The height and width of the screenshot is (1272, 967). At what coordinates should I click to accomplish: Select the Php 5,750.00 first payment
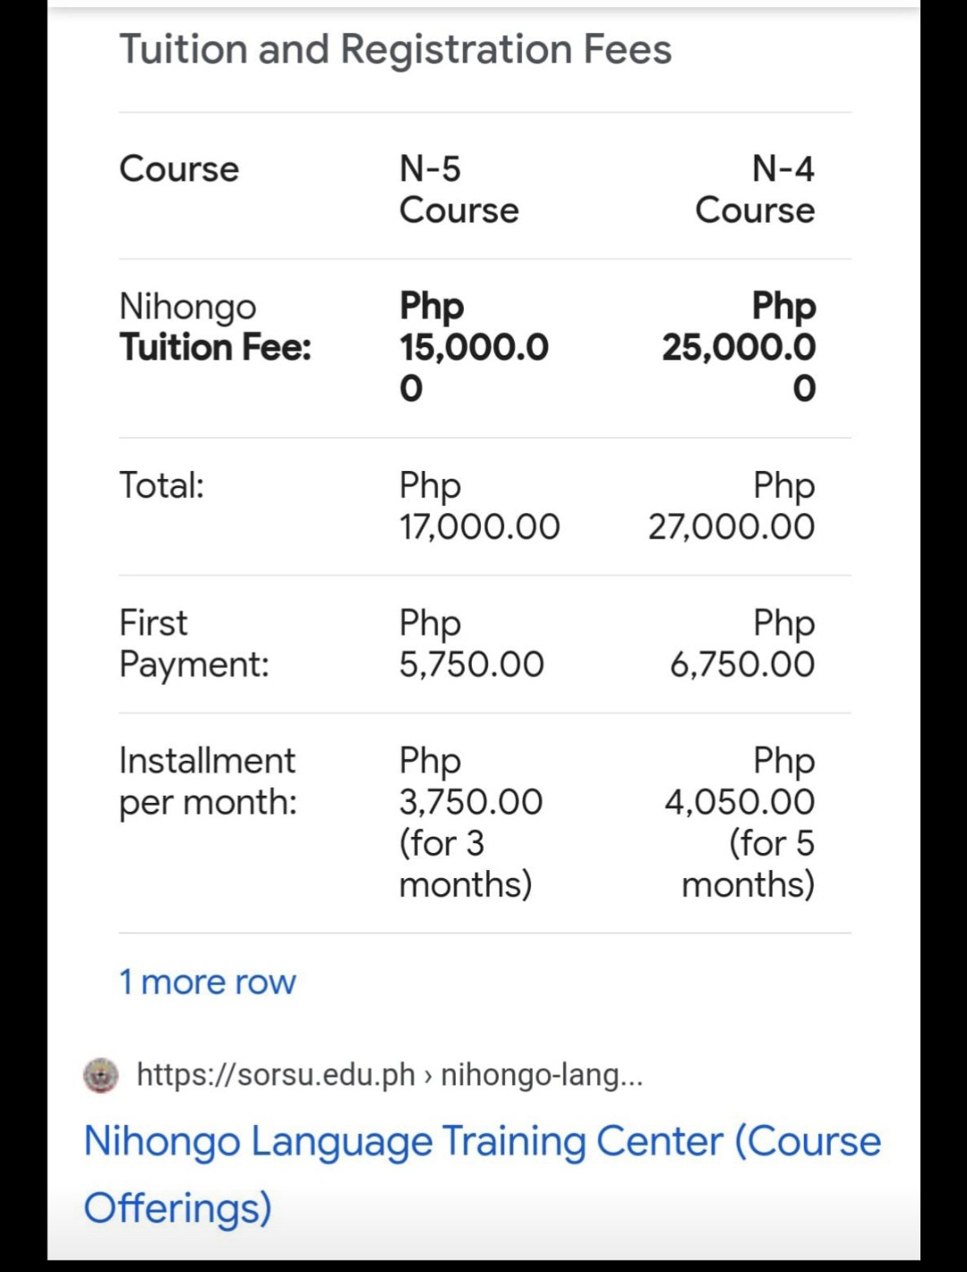(x=471, y=644)
